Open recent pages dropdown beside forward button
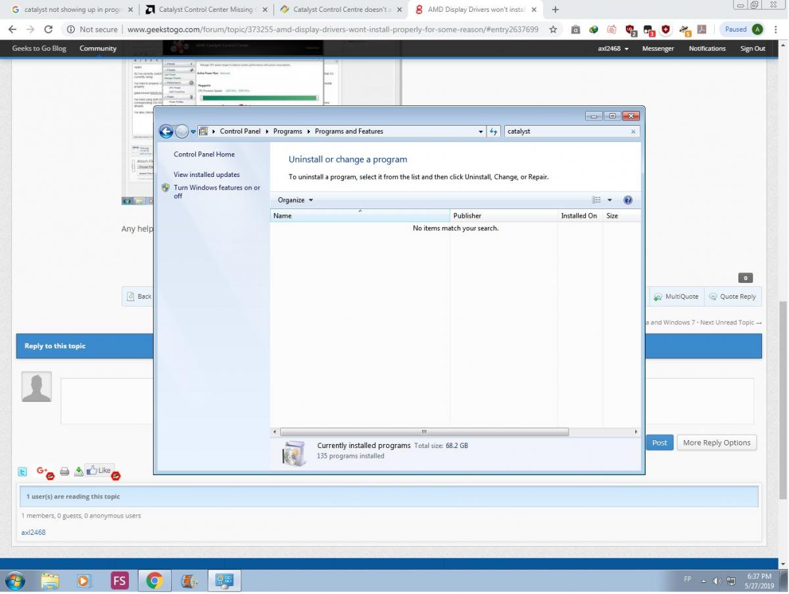Screen dimensions: 789x594 [193, 132]
